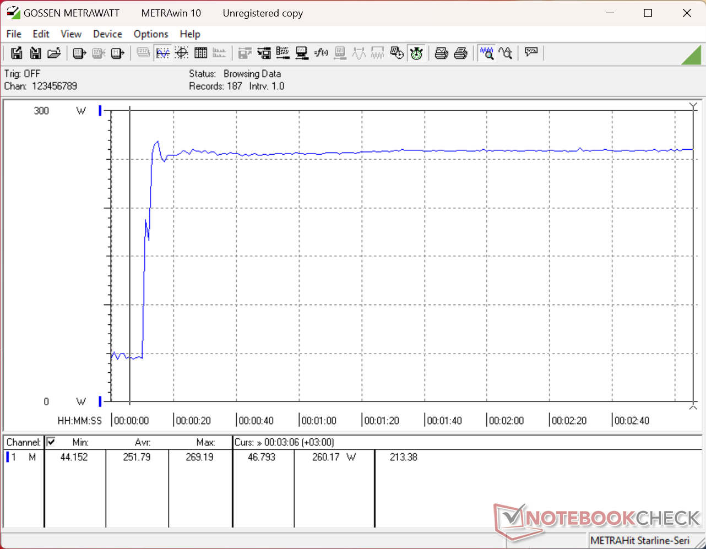Click the first greyed waveform bracket icon
Image resolution: width=706 pixels, height=549 pixels.
click(359, 53)
